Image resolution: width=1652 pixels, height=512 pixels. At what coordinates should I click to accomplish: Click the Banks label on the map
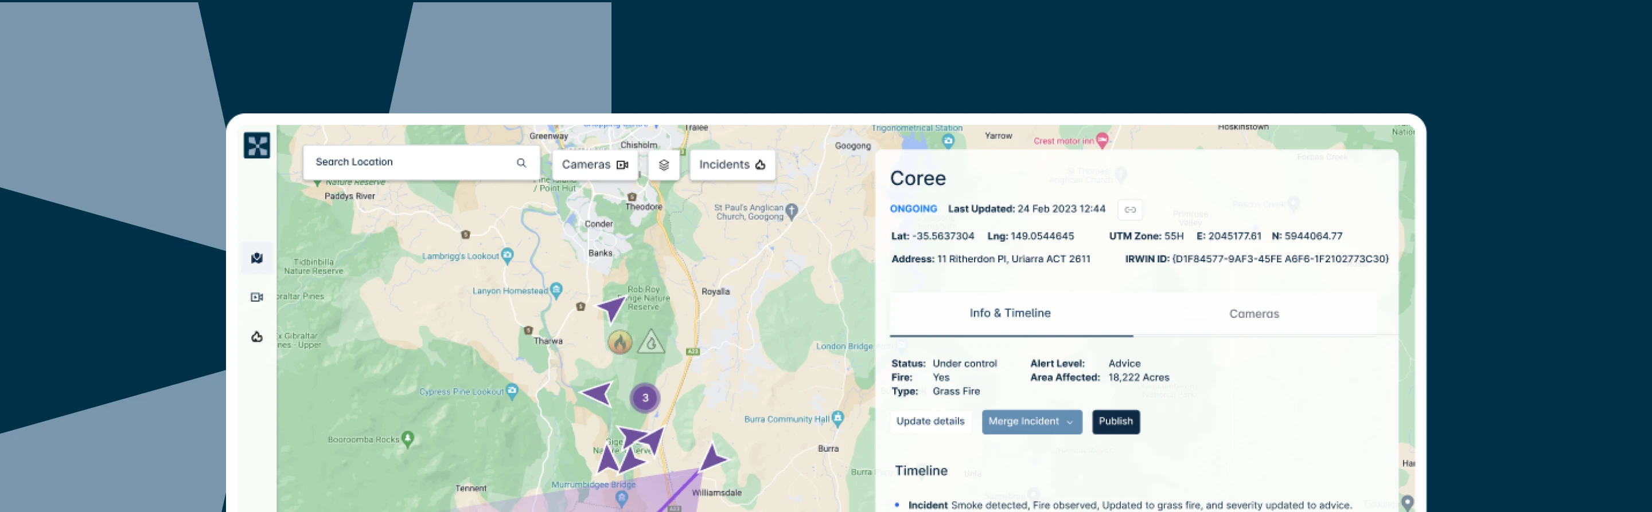pos(600,254)
